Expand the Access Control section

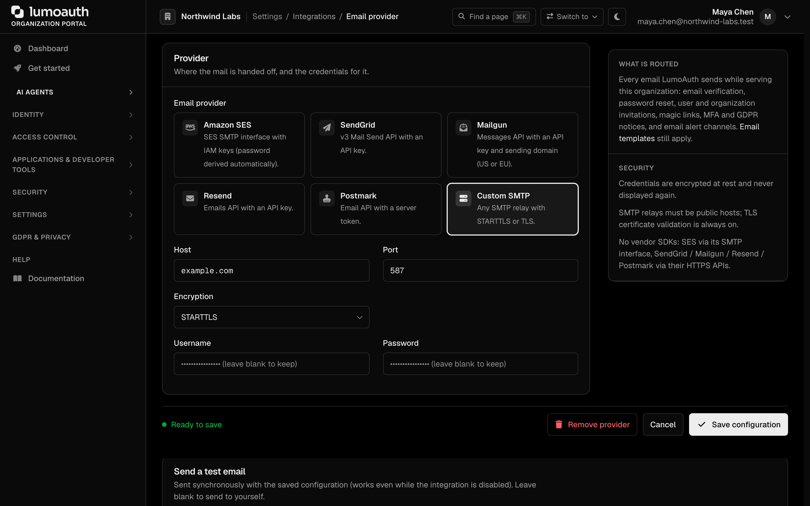[x=73, y=137]
